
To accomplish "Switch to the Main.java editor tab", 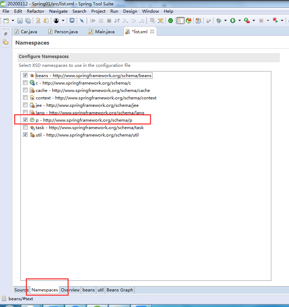I will tap(102, 32).
